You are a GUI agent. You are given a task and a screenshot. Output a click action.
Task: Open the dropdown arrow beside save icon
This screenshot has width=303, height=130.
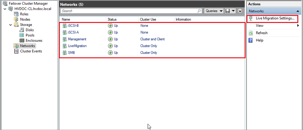click(x=234, y=11)
